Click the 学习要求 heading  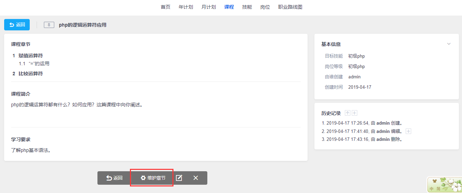[21, 139]
